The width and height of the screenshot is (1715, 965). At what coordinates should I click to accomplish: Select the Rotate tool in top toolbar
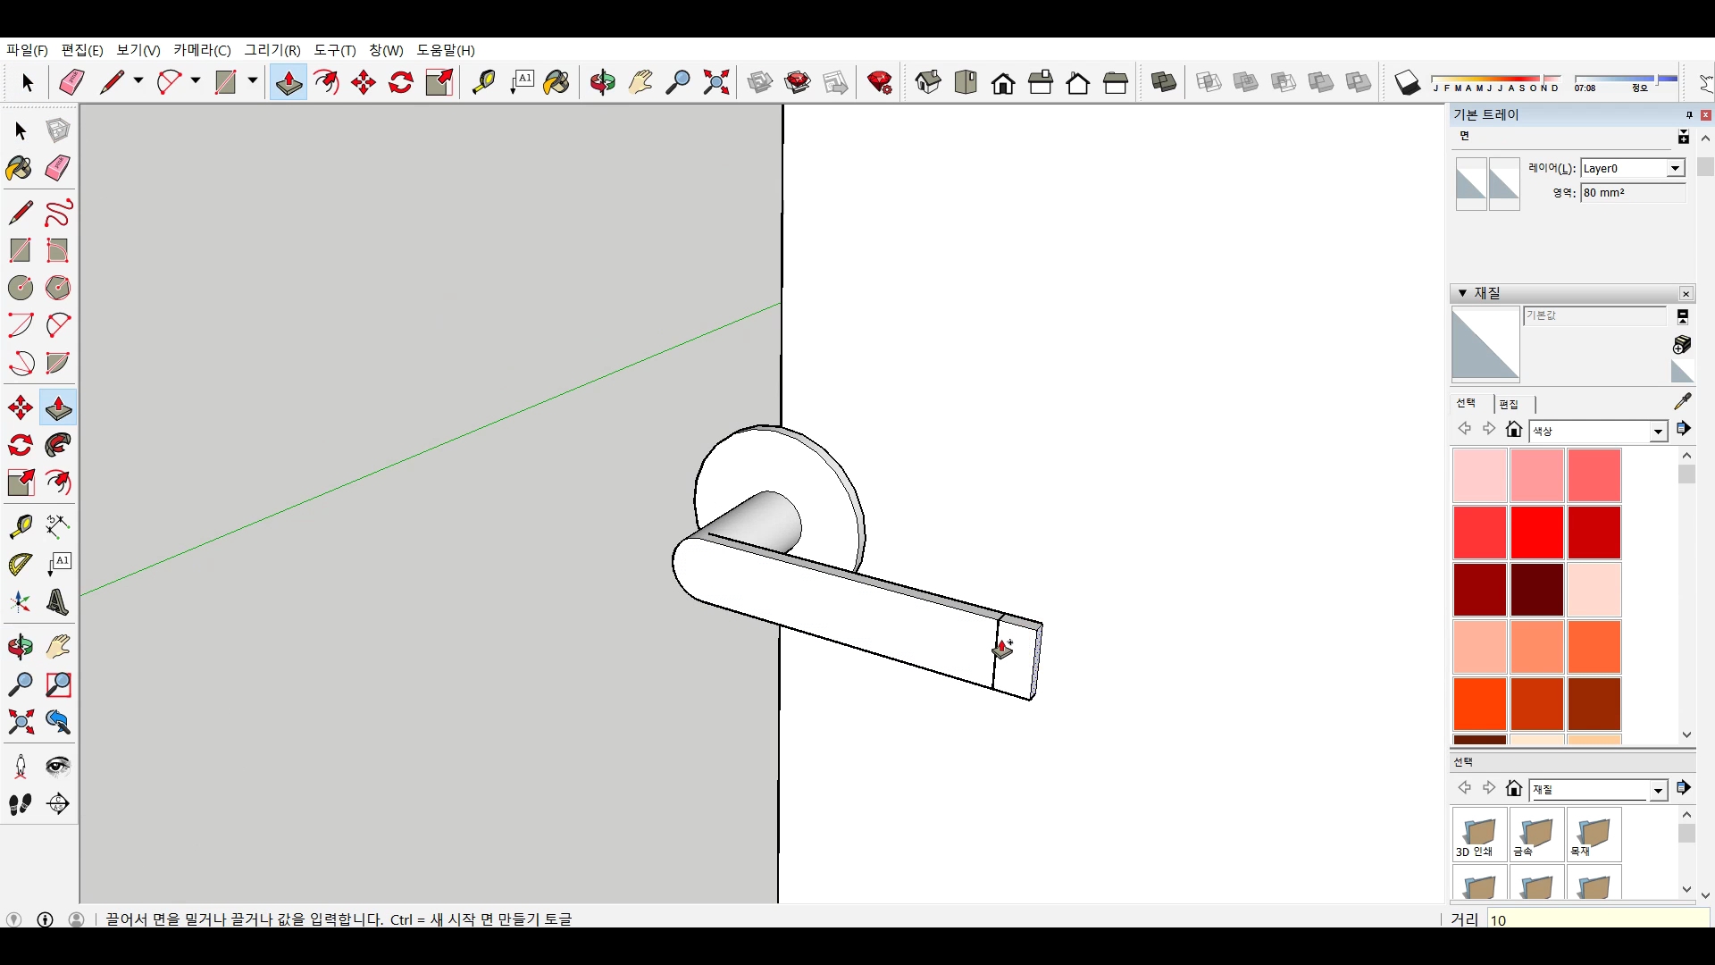(x=401, y=82)
